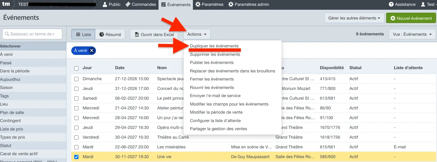Choose Publier les événements
This screenshot has width=437, height=162.
[212, 63]
